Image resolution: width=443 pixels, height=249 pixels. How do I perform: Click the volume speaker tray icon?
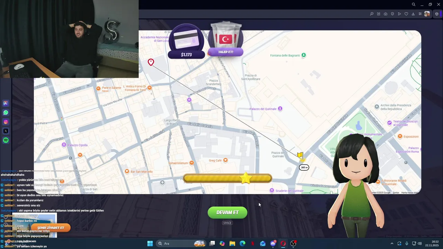(x=420, y=243)
